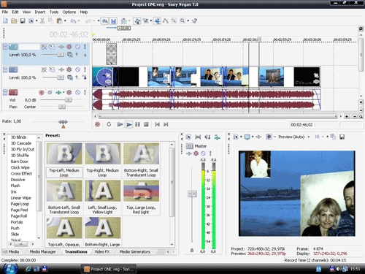This screenshot has height=274, width=365.
Task: Insert bus icon in the mixer toolbar
Action: tap(217, 137)
